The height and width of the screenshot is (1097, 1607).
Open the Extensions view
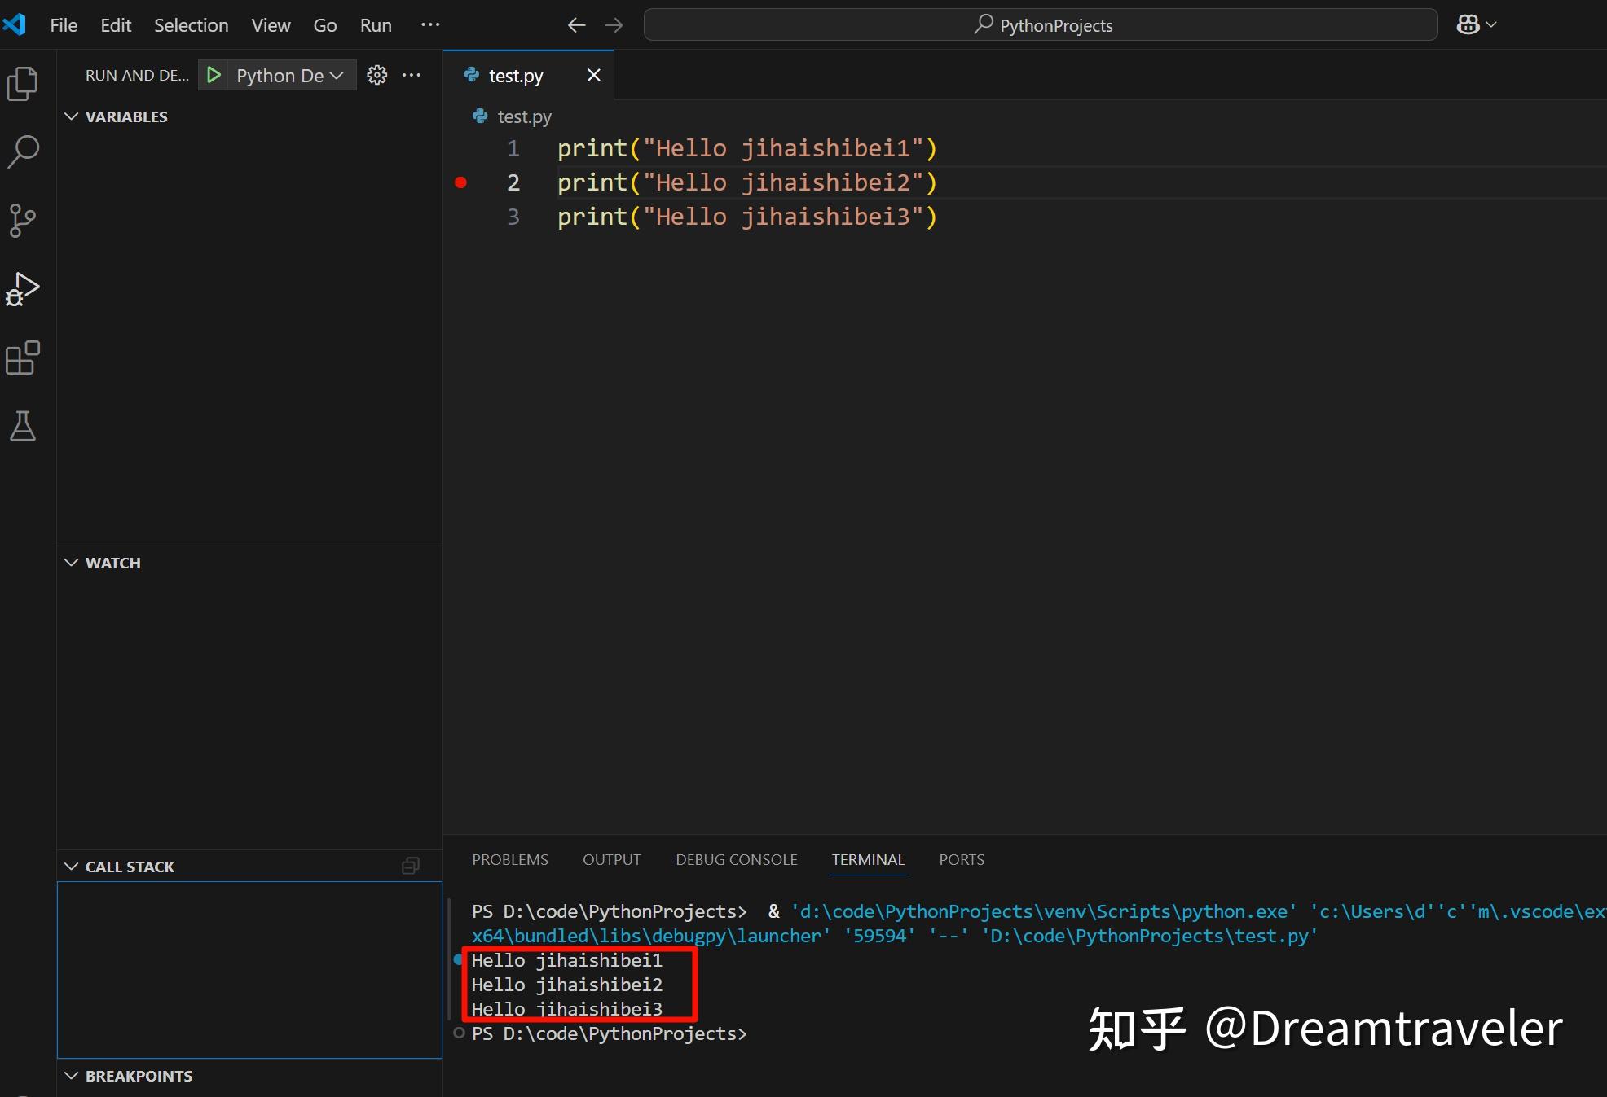click(x=22, y=358)
